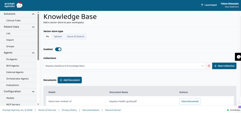The height and width of the screenshot is (113, 241).
Task: Create a New Collection
Action: point(224,66)
